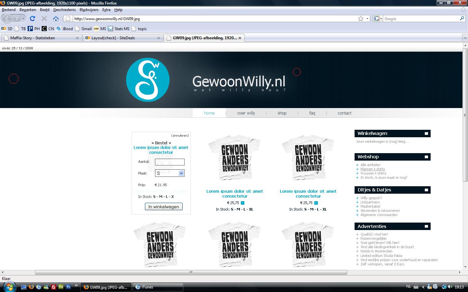Launch Dreamweaver from quick launch

(61, 287)
